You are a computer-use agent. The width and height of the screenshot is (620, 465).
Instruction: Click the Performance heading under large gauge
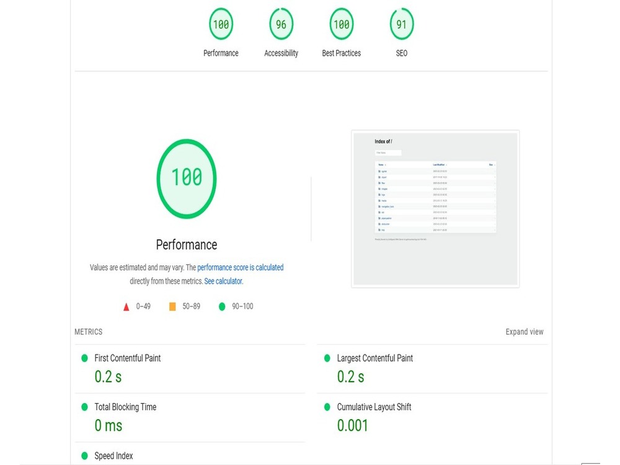[x=186, y=245]
